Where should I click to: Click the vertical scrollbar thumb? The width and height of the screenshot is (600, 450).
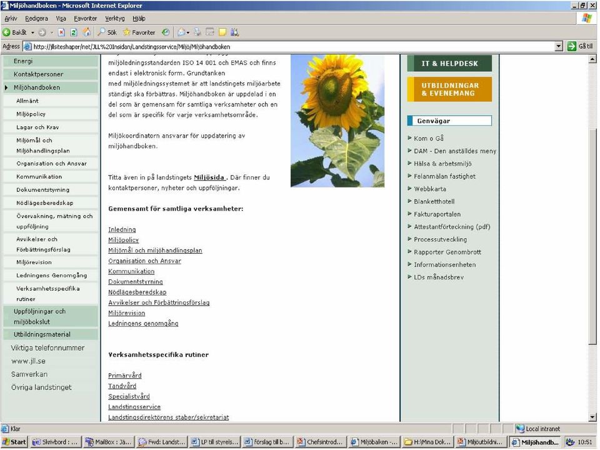pos(592,236)
